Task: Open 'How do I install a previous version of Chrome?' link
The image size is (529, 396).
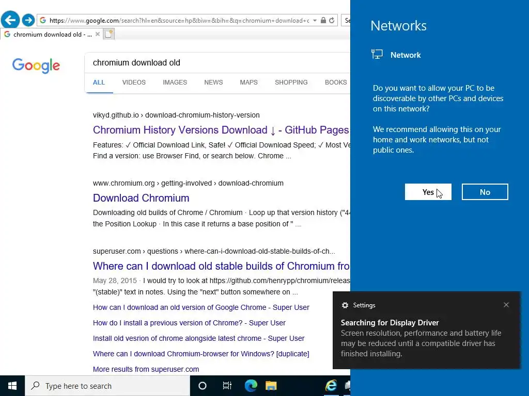Action: (189, 323)
